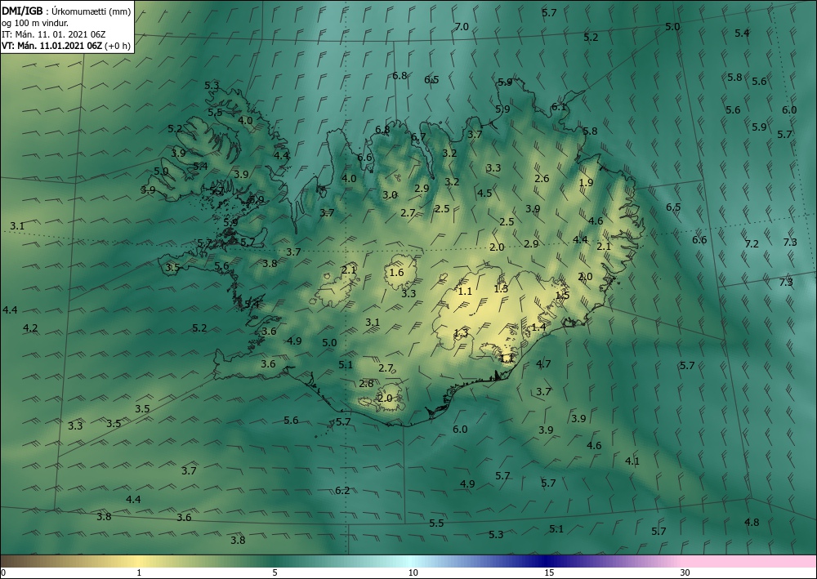Click the 10 label on the color scale
Screen dimensions: 817x579
tap(413, 572)
